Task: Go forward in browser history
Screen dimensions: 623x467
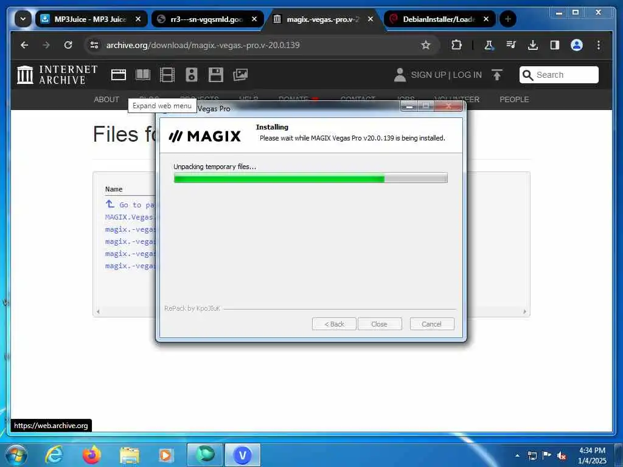Action: (46, 45)
